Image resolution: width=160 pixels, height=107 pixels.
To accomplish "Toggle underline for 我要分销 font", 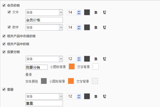I will [x=104, y=59].
